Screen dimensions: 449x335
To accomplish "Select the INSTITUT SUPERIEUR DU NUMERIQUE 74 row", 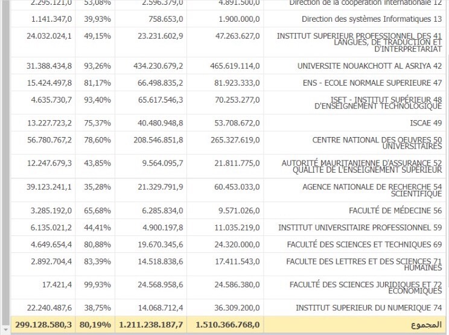I will click(x=228, y=308).
